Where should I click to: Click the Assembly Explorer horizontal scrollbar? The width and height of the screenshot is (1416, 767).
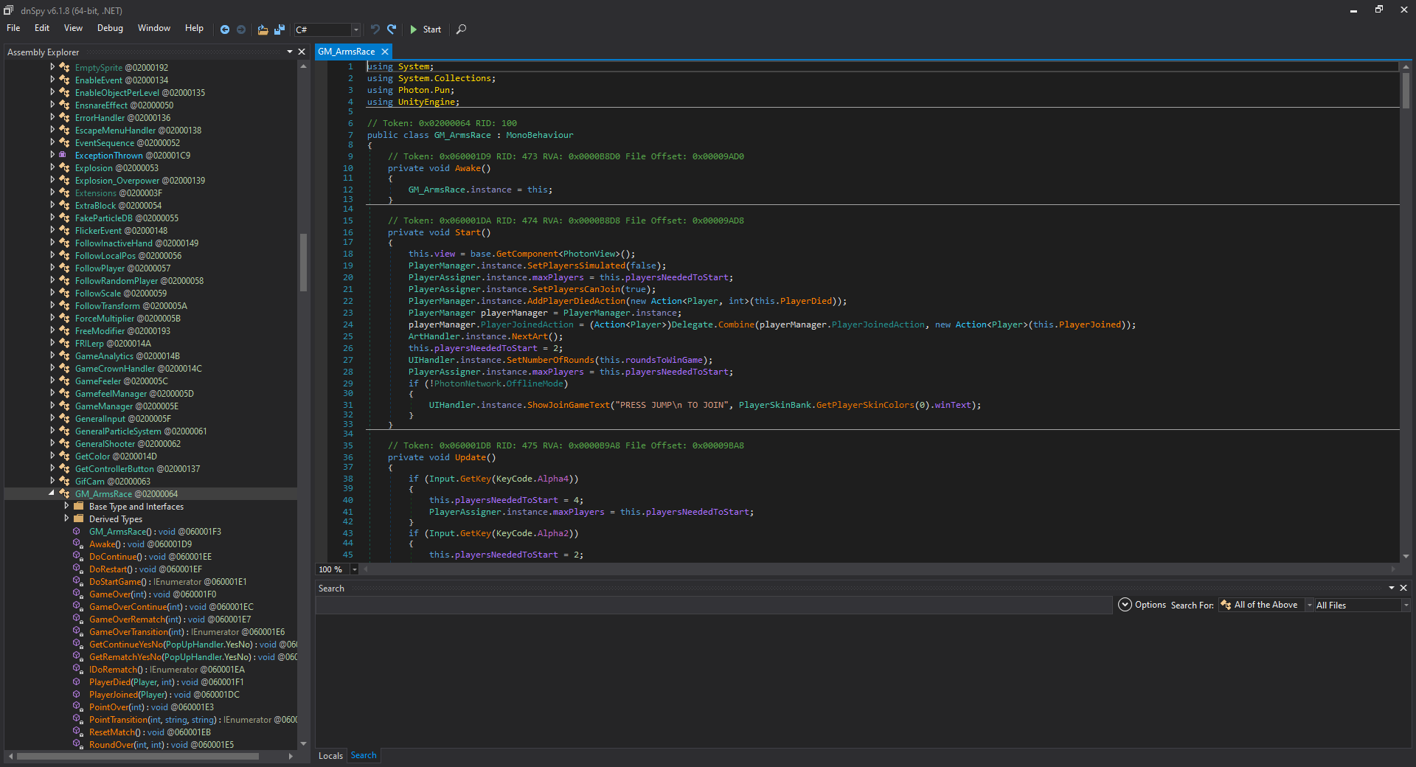137,757
